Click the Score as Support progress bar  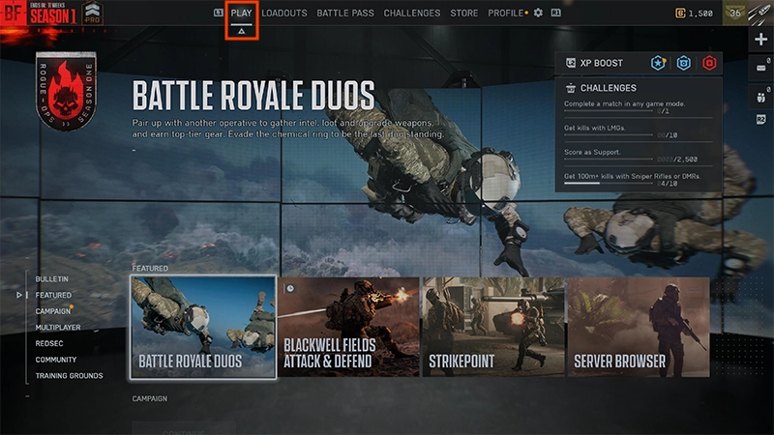609,159
